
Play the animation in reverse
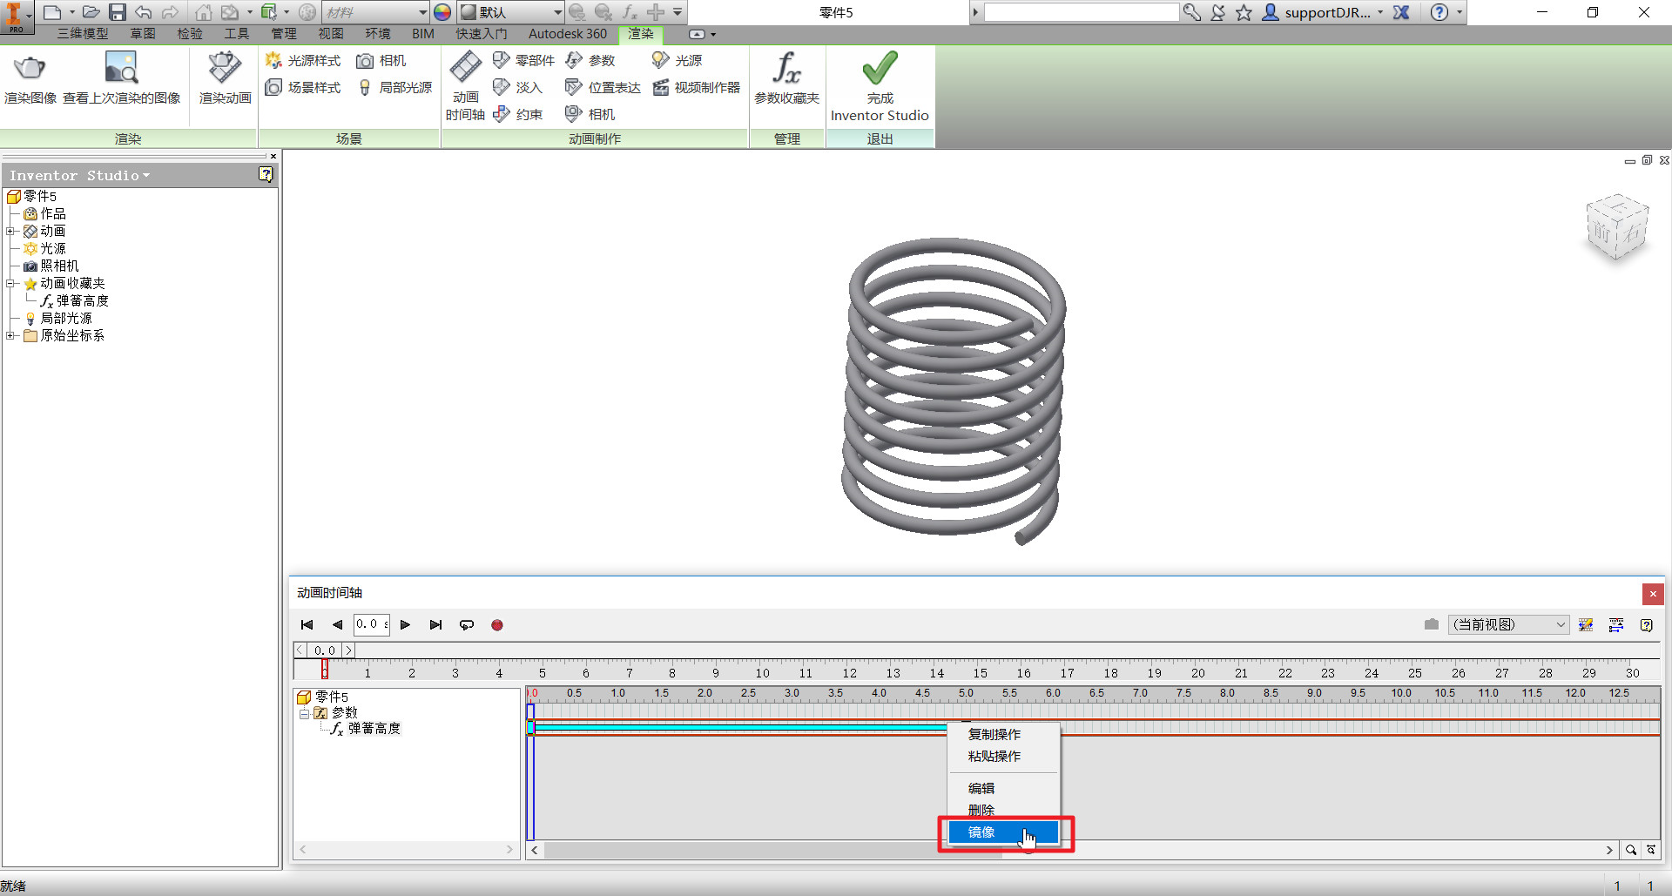click(337, 625)
